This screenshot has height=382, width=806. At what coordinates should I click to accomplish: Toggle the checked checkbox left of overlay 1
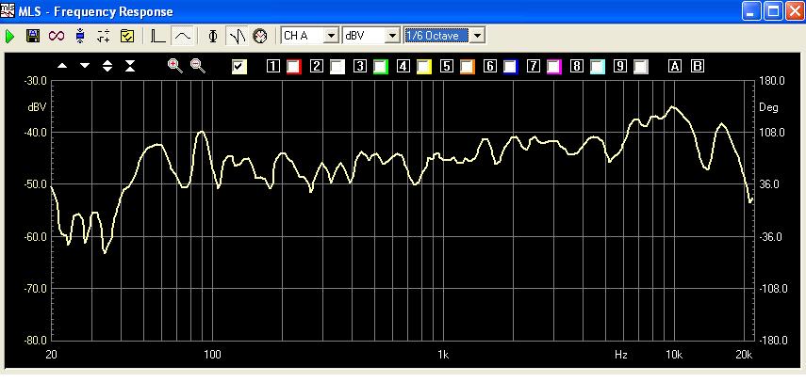coord(239,66)
